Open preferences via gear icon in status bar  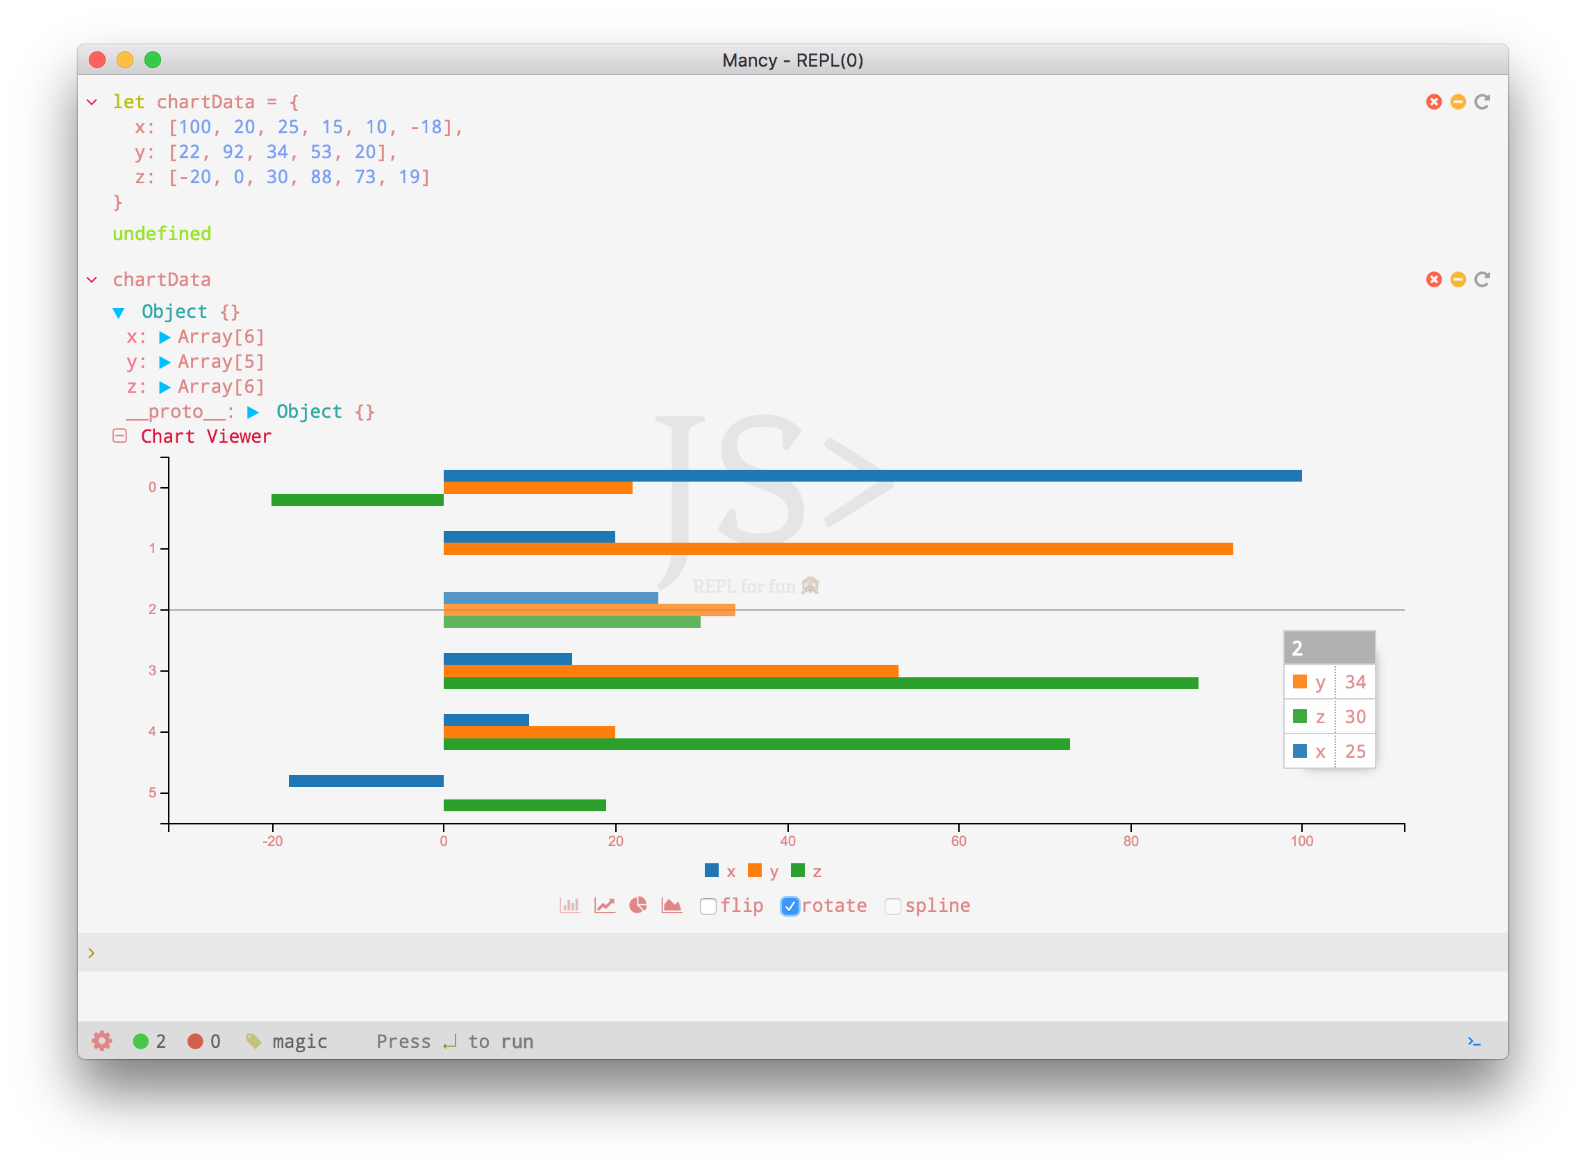[102, 1040]
